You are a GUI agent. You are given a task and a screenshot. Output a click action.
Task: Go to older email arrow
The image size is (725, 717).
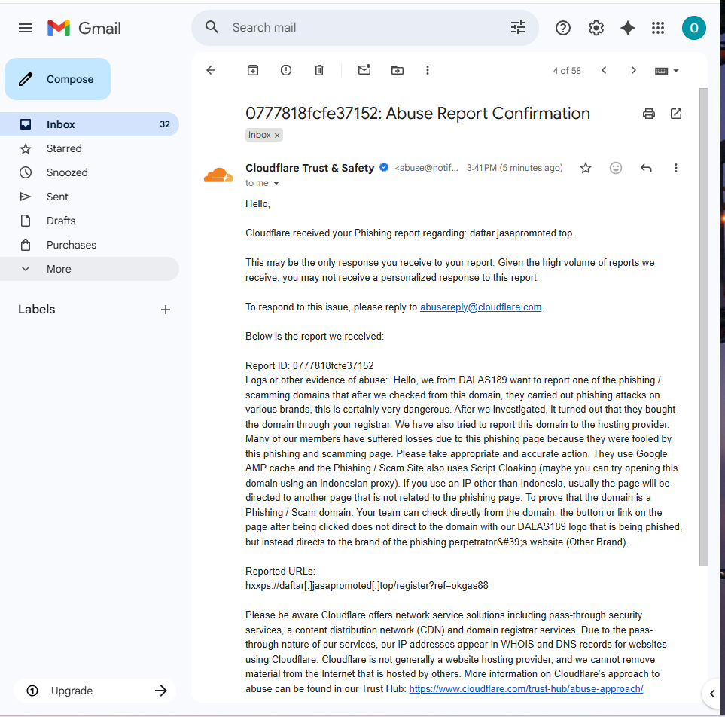click(x=633, y=70)
